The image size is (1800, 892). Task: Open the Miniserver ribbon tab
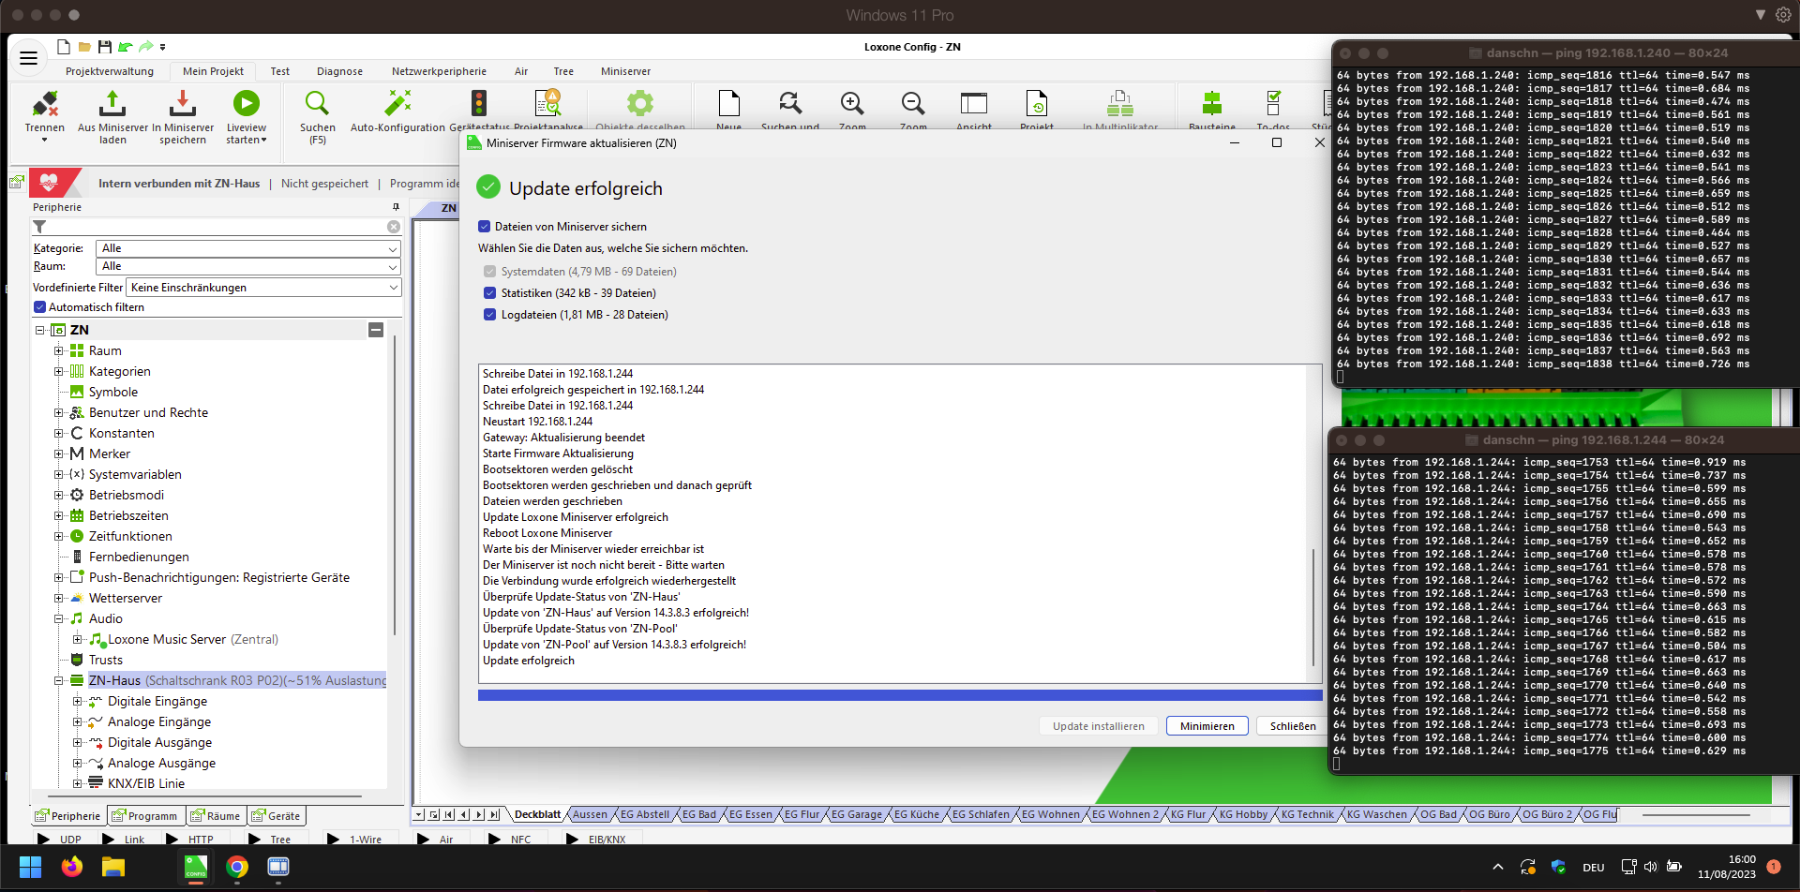(625, 71)
